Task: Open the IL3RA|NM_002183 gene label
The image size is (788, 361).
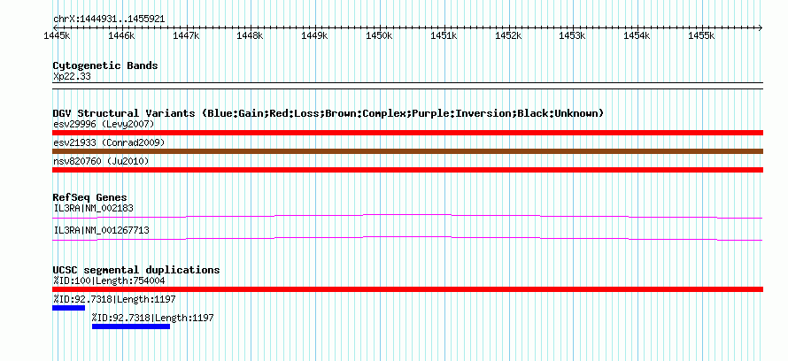Action: click(x=93, y=208)
